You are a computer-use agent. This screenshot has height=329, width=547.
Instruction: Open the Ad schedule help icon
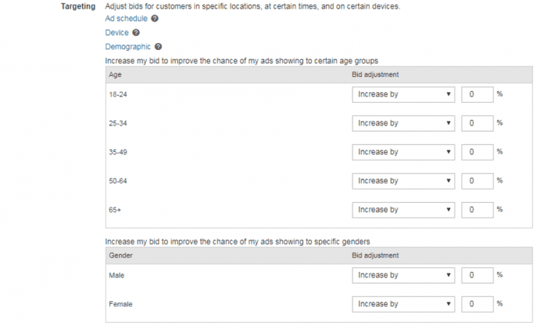coord(155,19)
